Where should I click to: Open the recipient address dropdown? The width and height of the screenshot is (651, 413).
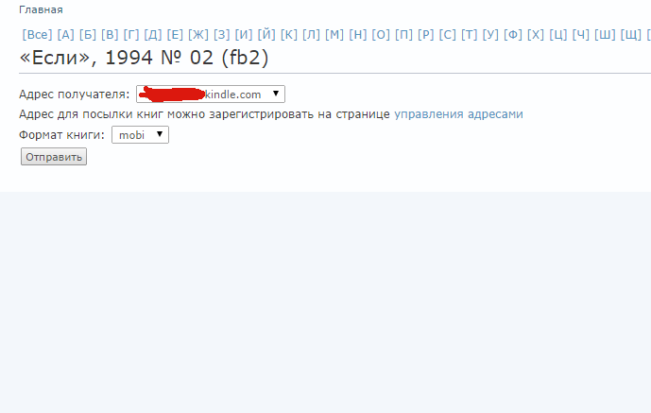coord(211,95)
